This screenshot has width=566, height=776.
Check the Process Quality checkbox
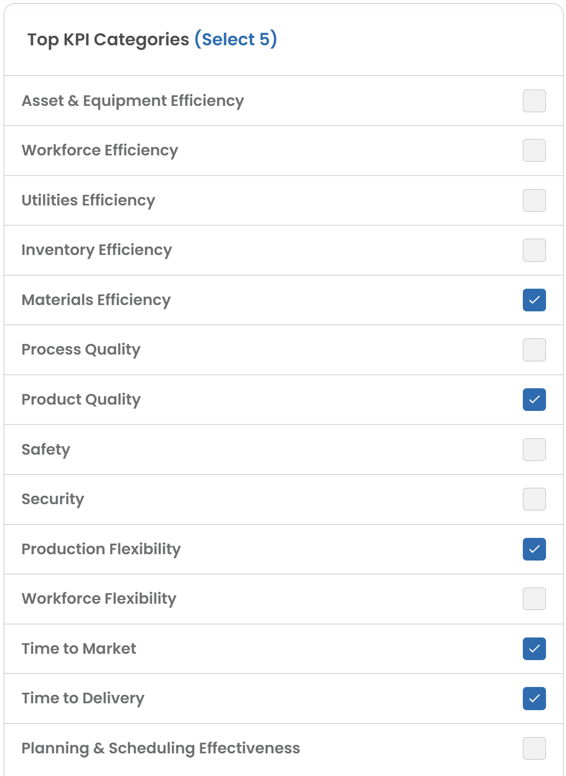pyautogui.click(x=534, y=349)
